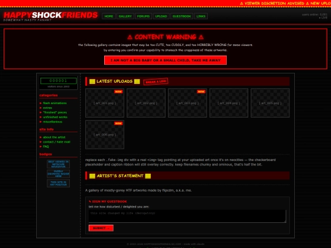Open the art_006.png thumbnail
The width and height of the screenshot is (331, 248).
tap(105, 135)
